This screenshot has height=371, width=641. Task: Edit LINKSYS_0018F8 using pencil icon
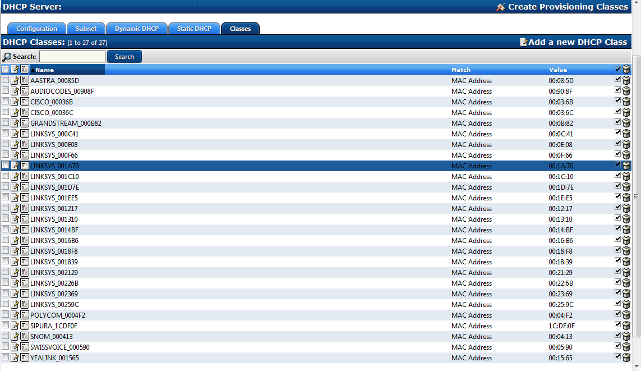pos(15,251)
